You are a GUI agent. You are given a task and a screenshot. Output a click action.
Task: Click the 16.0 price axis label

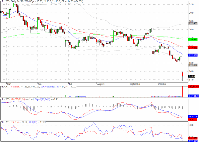click(x=191, y=71)
